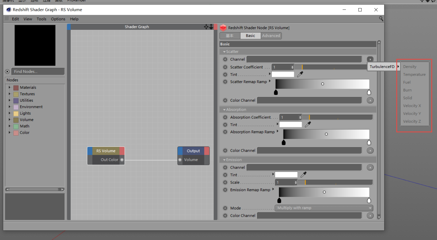
Task: Open Scatter Channel arrow button menu
Action: click(x=370, y=59)
